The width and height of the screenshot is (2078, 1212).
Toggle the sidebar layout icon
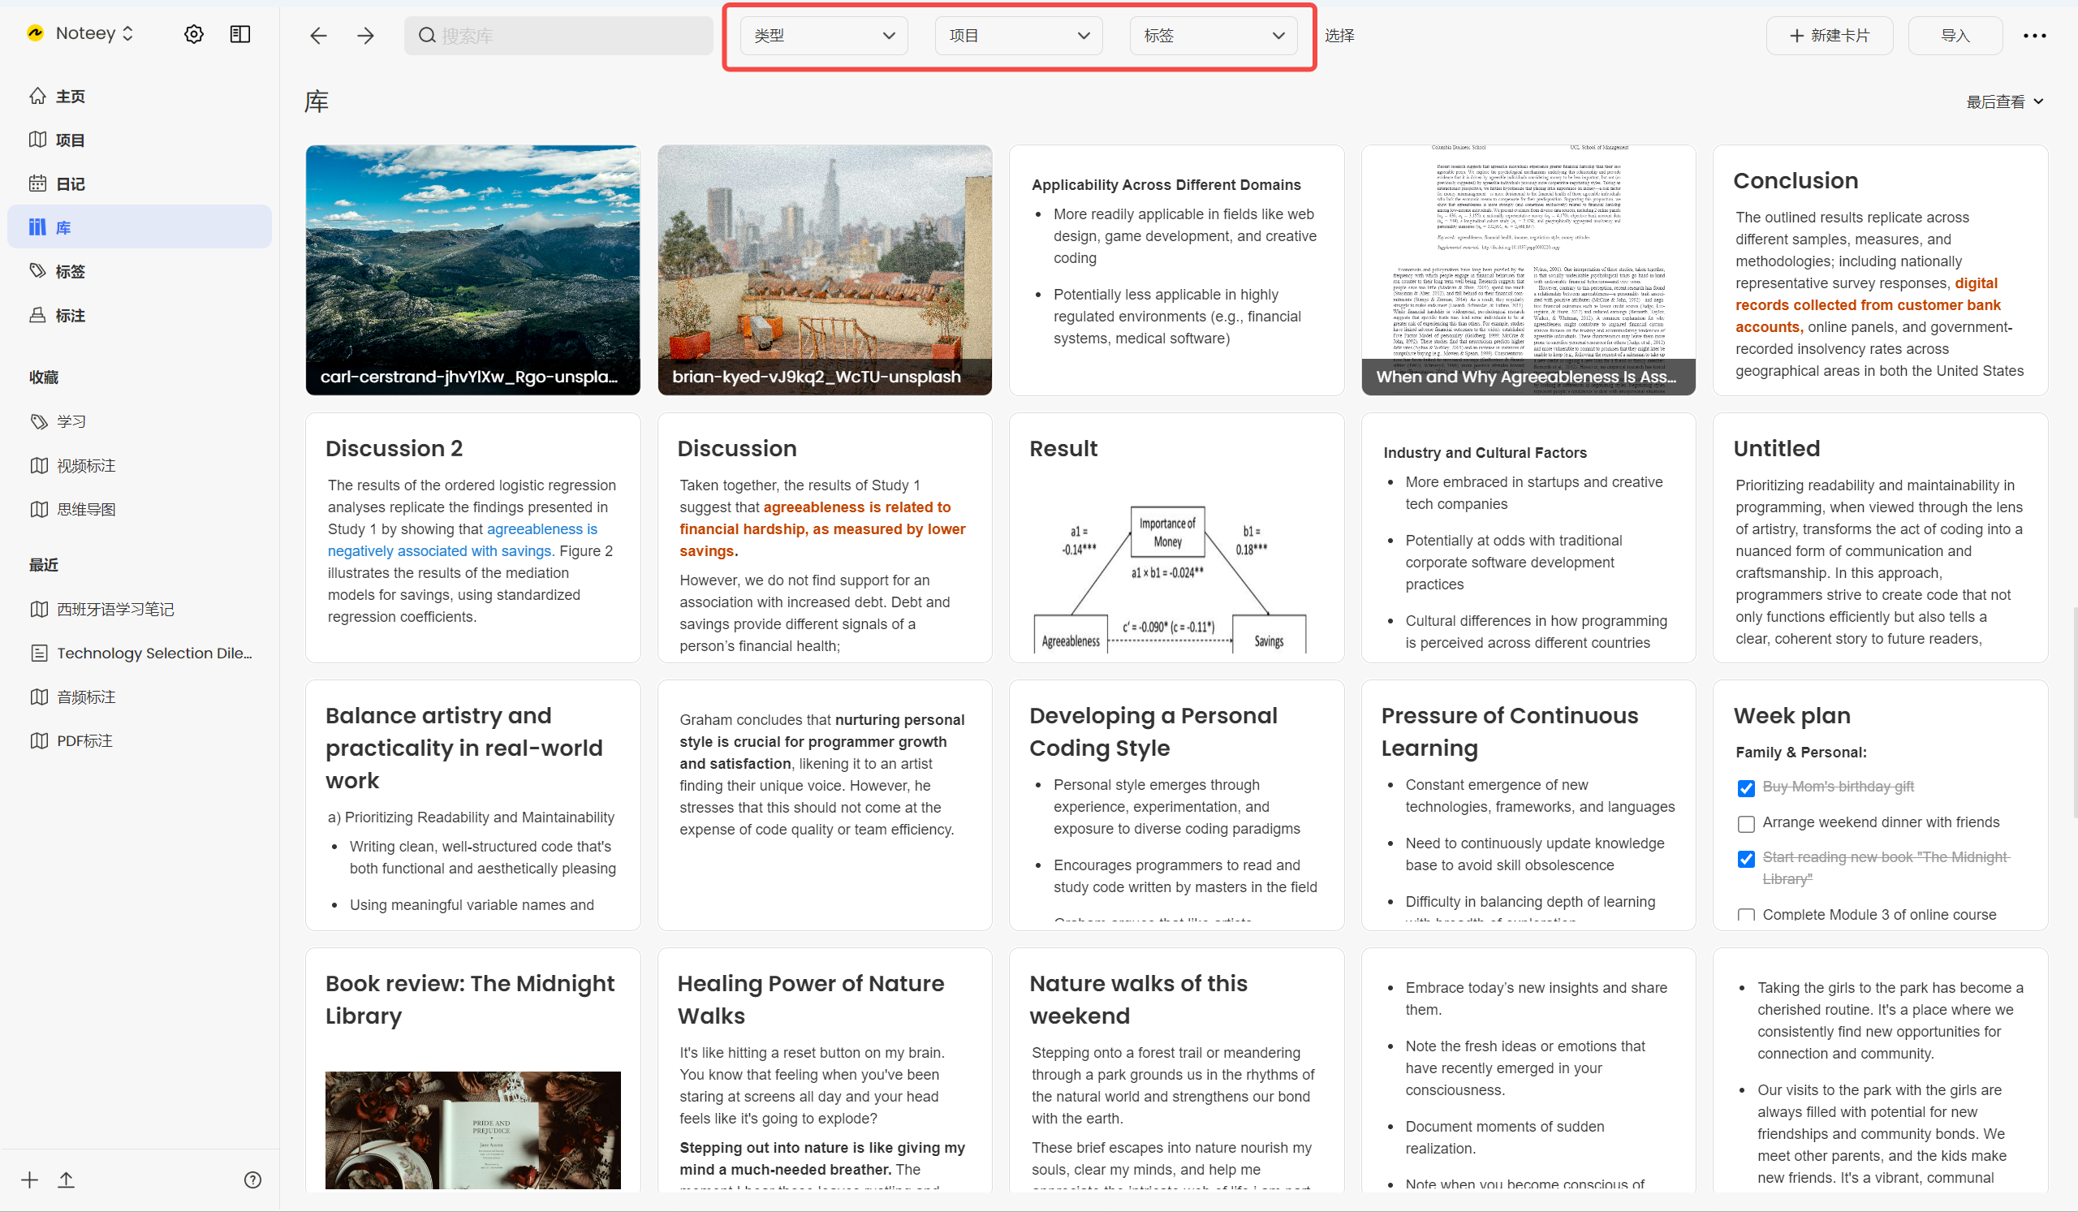[x=240, y=35]
